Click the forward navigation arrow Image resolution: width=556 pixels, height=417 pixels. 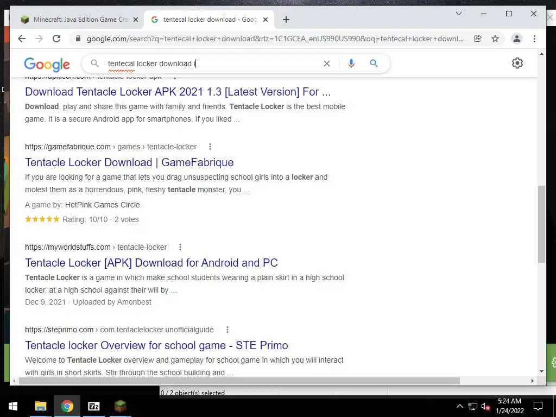click(39, 39)
